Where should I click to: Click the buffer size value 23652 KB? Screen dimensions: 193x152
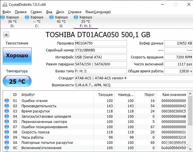178,43
